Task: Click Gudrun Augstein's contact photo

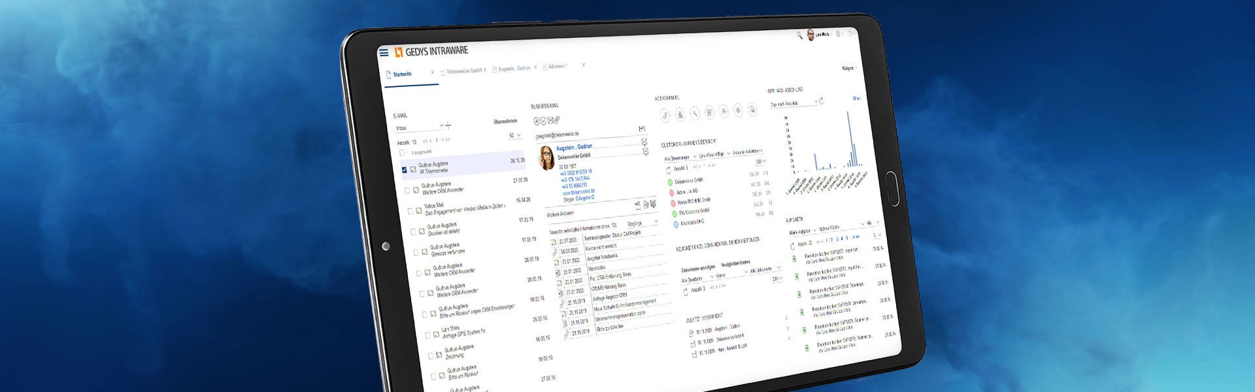Action: point(546,158)
